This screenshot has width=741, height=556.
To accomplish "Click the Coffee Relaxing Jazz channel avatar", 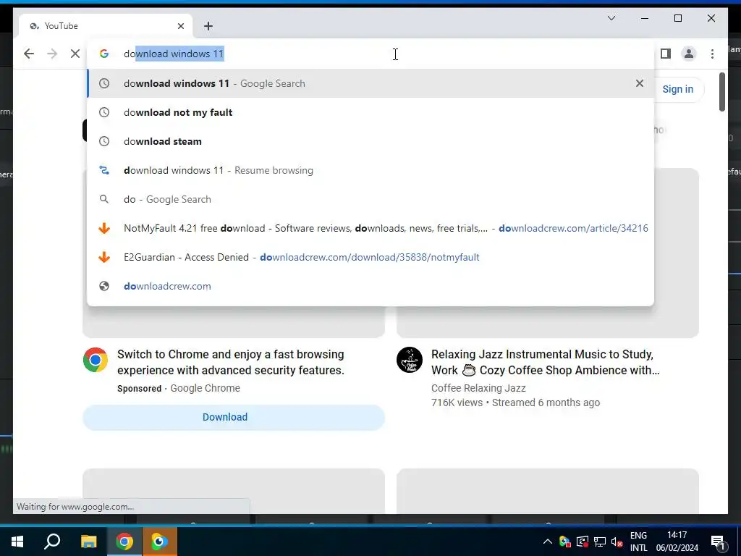I will tap(410, 360).
